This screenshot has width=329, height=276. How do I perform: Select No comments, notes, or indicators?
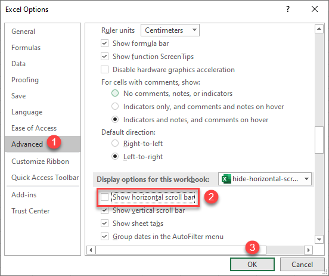pyautogui.click(x=115, y=93)
